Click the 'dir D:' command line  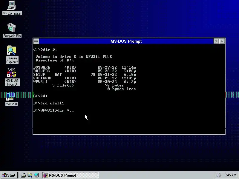point(45,50)
